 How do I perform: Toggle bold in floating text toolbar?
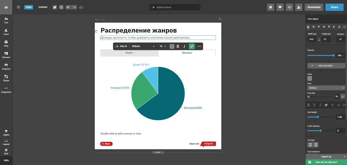coord(178,46)
